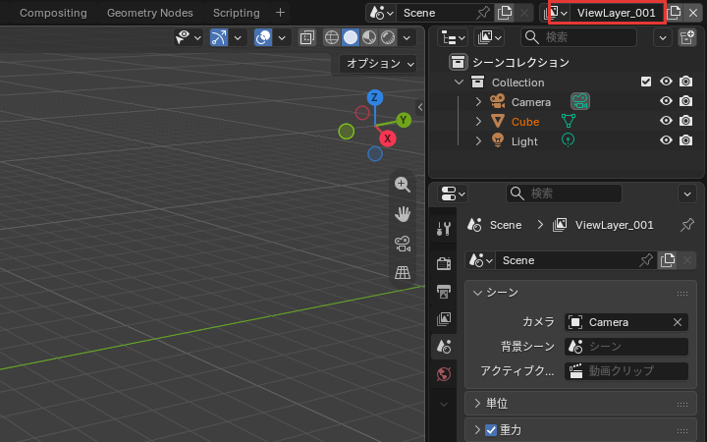Viewport: 707px width, 442px height.
Task: Add a new workspace with the plus button
Action: [280, 13]
